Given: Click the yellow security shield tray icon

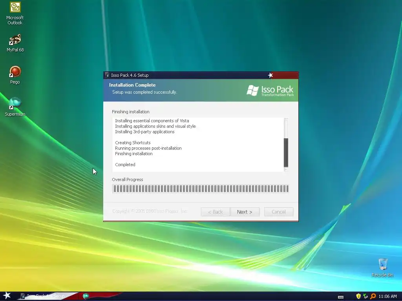Looking at the screenshot, I should coord(358,296).
